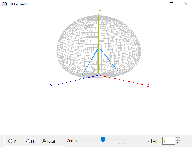Click the gray far field mesh pattern

point(99,46)
